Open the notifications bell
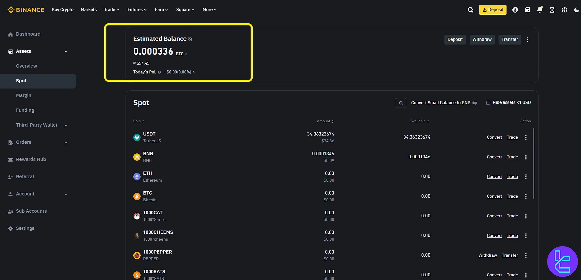This screenshot has width=581, height=280. coord(539,10)
